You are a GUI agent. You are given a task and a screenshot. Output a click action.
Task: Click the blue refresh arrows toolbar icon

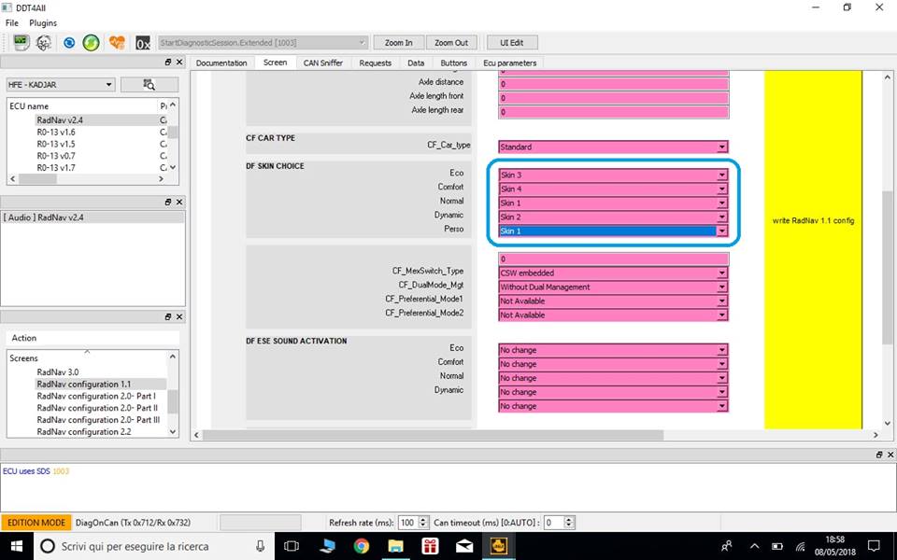pyautogui.click(x=69, y=42)
